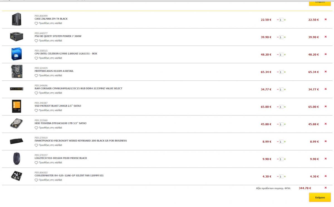Open the Coolermaster fan thumbnail
This screenshot has height=207, width=334.
16,176
